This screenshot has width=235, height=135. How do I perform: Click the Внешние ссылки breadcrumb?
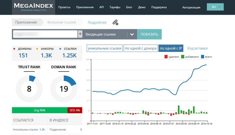click(62, 22)
